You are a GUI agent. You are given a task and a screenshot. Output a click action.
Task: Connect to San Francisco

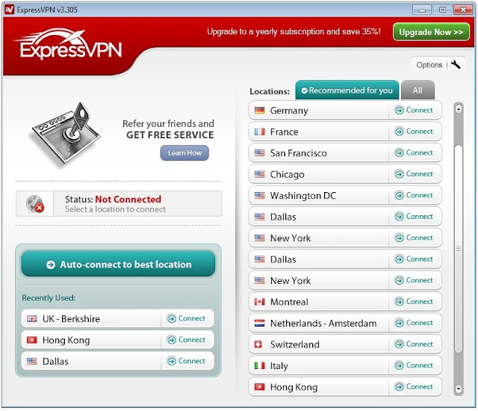pyautogui.click(x=415, y=152)
